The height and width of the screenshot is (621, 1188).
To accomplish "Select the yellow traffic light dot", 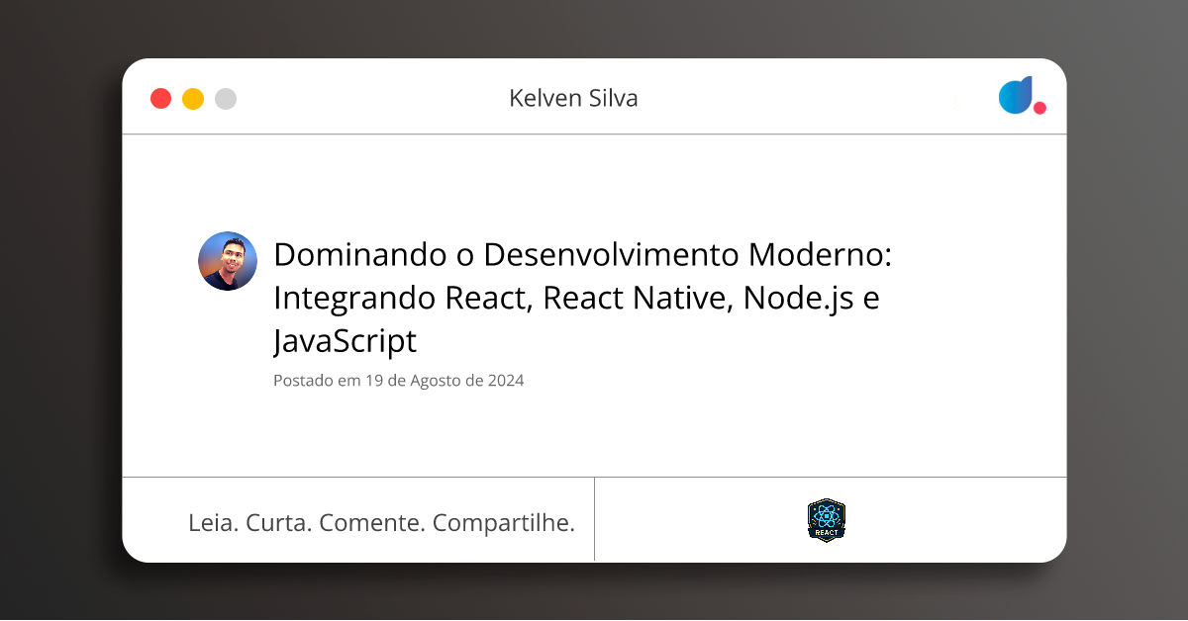I will coord(193,98).
